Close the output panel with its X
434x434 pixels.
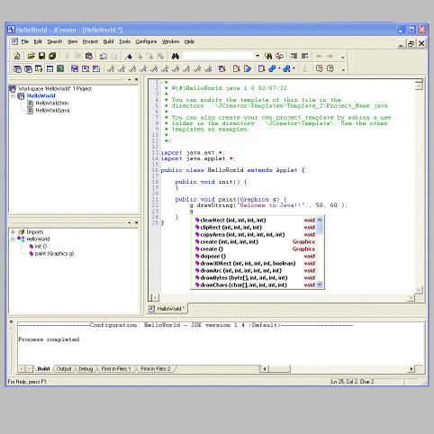[x=11, y=321]
